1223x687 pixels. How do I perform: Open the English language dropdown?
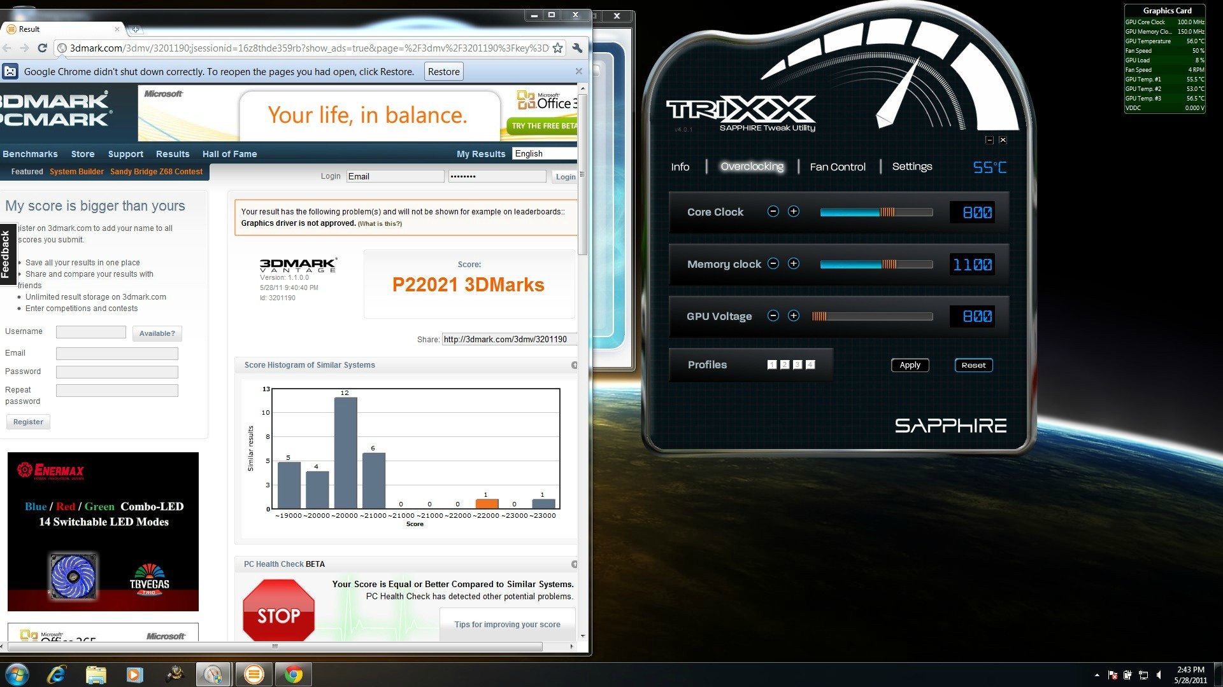point(545,153)
